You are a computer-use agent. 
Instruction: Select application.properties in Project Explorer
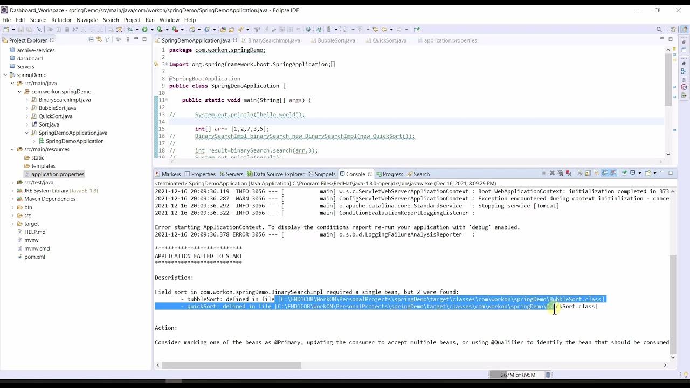pyautogui.click(x=58, y=174)
